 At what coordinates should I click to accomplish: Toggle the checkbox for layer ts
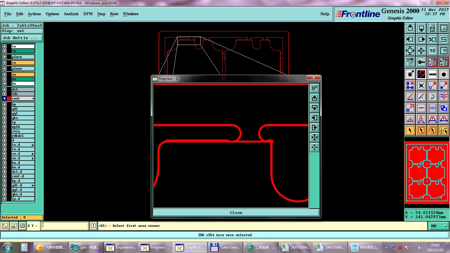[4, 51]
